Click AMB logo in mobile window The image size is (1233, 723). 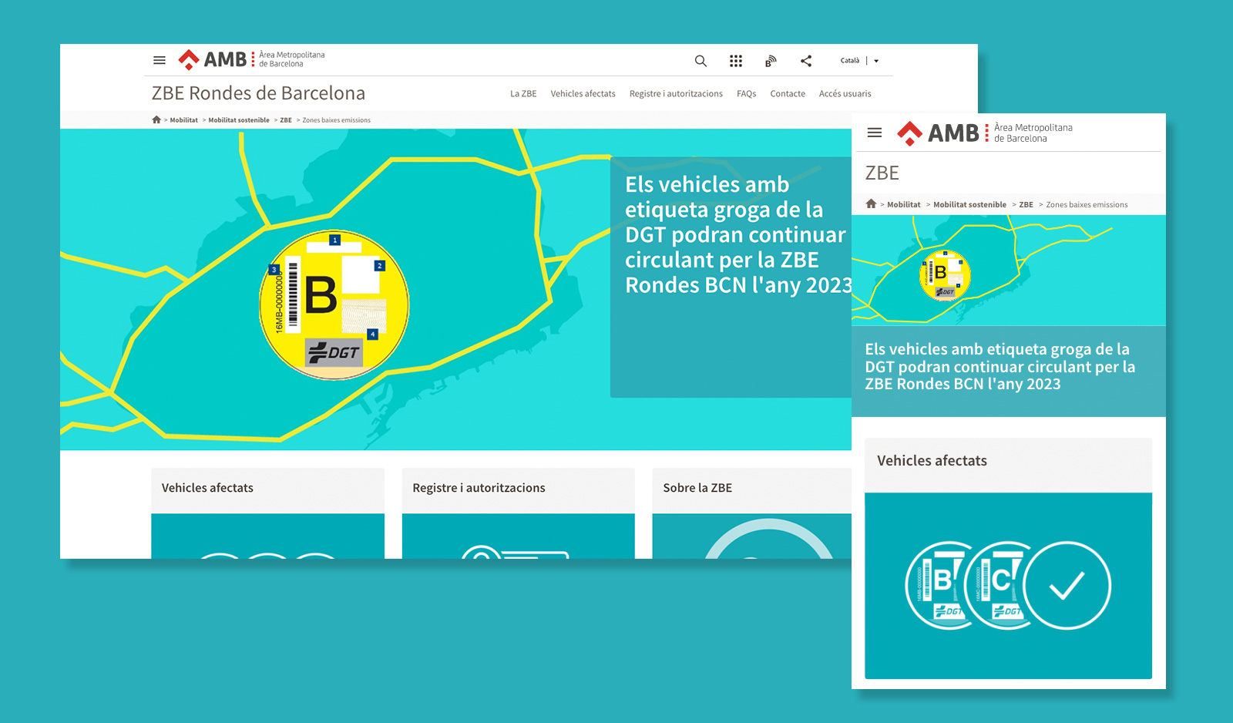point(985,133)
